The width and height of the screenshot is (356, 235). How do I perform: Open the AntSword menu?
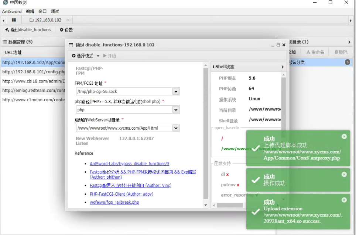point(12,11)
